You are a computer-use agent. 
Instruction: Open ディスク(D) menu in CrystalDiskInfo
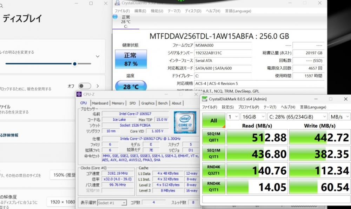pos(193,11)
